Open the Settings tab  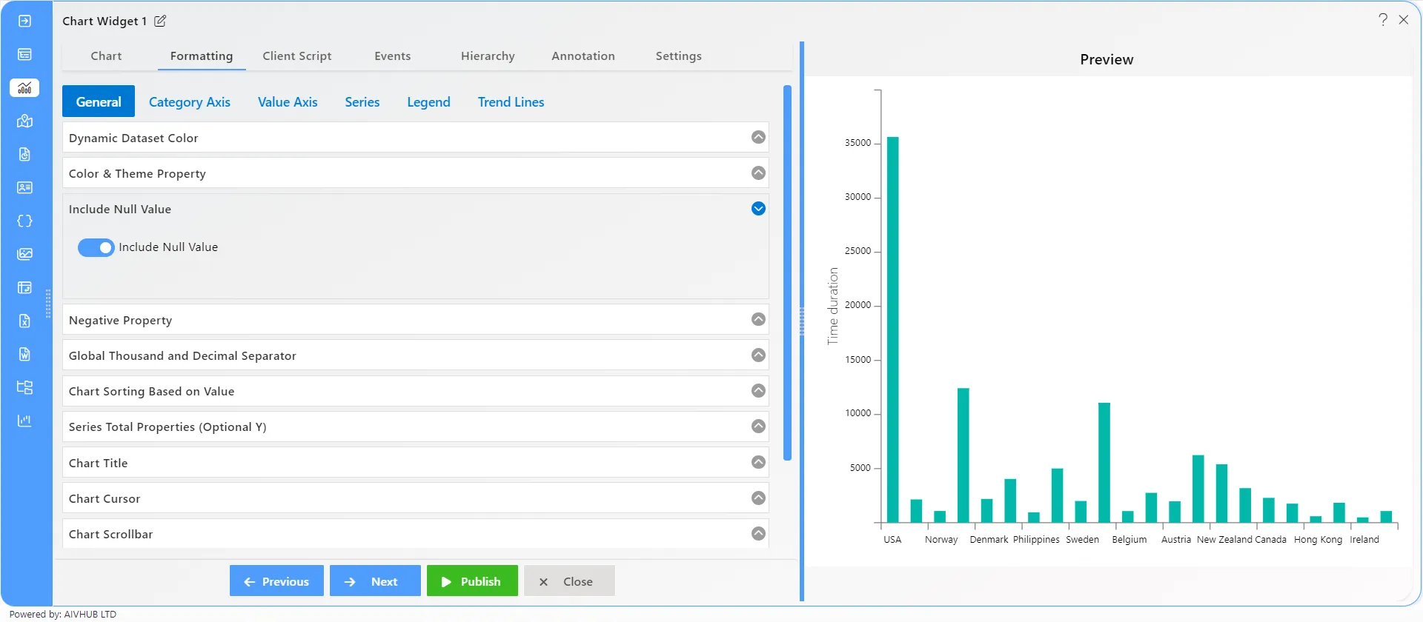point(678,56)
